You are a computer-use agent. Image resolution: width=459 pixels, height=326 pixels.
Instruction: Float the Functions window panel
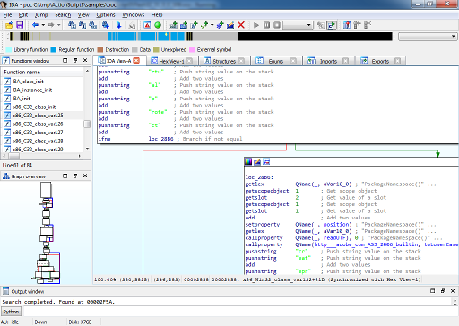[x=75, y=60]
